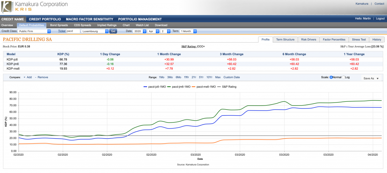The width and height of the screenshot is (387, 173).
Task: Open the Download subtab
Action: tap(161, 25)
